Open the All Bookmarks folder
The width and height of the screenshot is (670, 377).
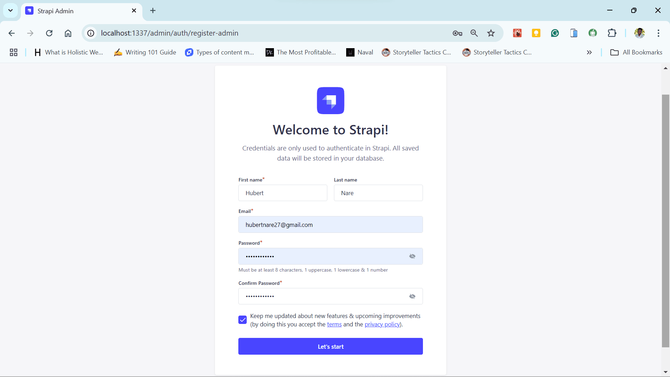click(636, 52)
